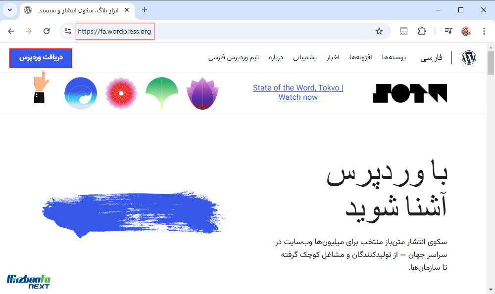Viewport: 495px width, 294px height.
Task: Expand the tab search dropdown arrow
Action: click(10, 10)
